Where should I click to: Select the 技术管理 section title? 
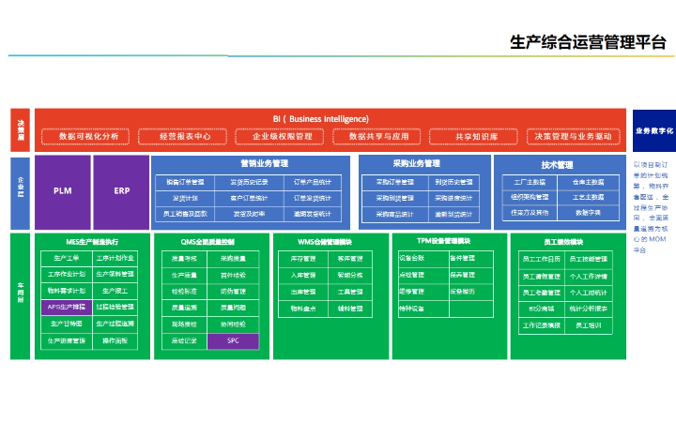557,164
